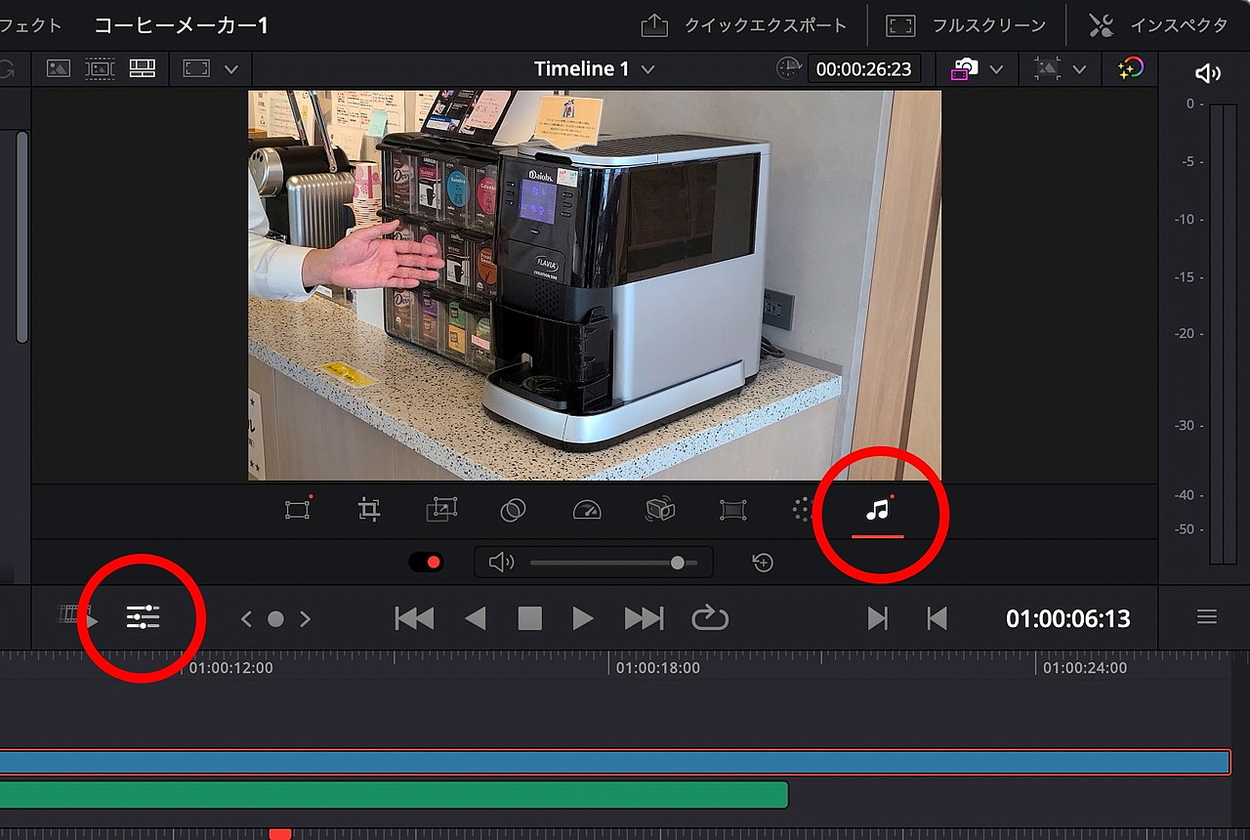This screenshot has height=840, width=1250.
Task: Select the Audio music note icon
Action: tap(877, 510)
